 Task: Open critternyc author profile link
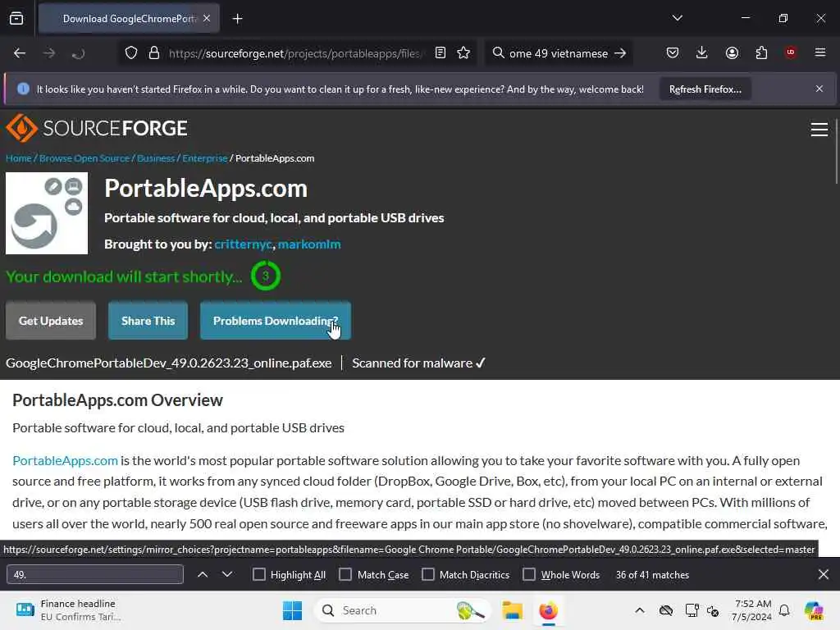pos(243,244)
